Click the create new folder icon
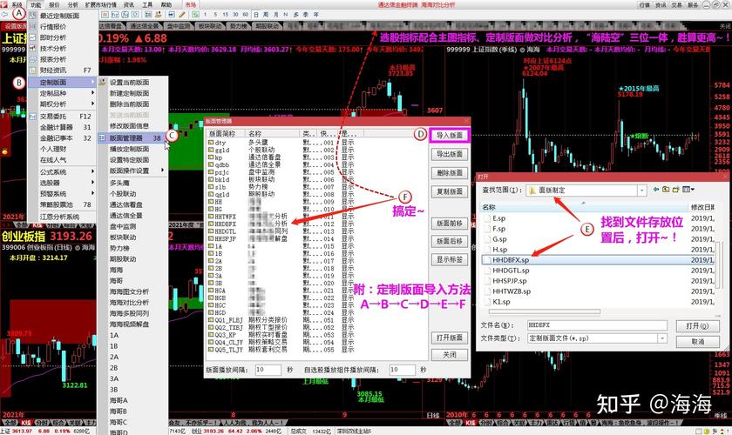Screen dimensions: 732x435 (x=675, y=190)
